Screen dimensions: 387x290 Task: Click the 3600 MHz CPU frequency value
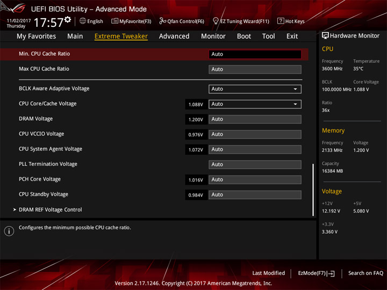coord(332,69)
